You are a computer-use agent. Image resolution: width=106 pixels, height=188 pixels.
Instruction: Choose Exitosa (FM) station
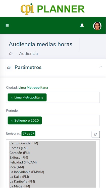52,158
